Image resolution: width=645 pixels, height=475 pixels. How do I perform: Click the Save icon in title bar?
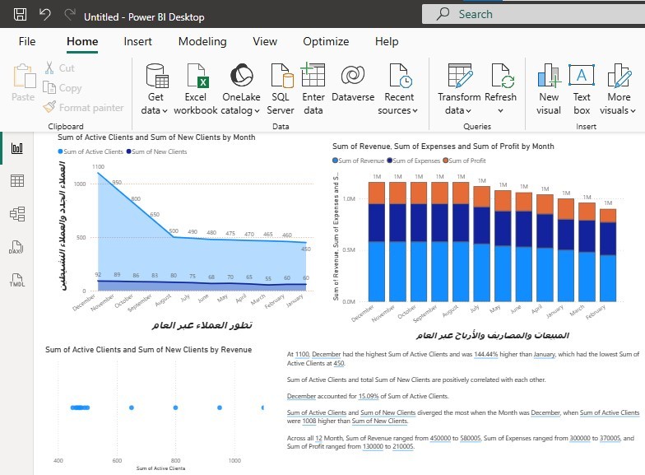[x=21, y=16]
